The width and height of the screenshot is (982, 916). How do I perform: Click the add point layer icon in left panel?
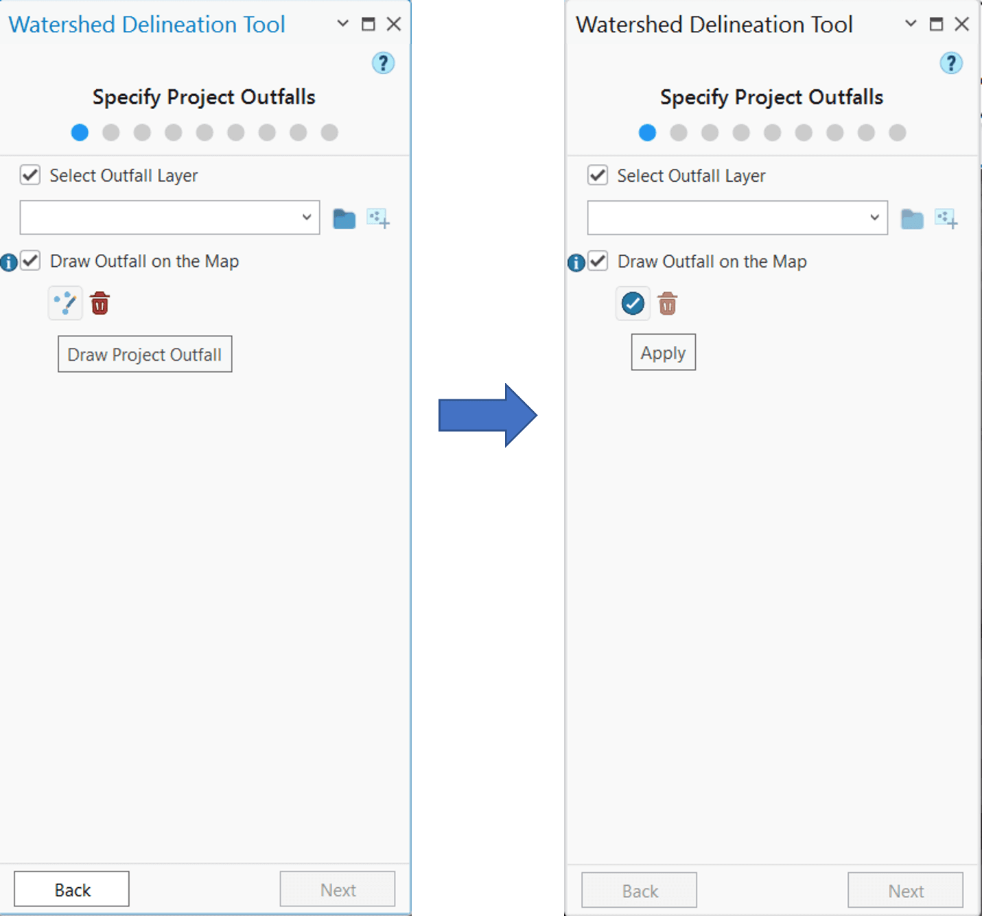tap(378, 219)
